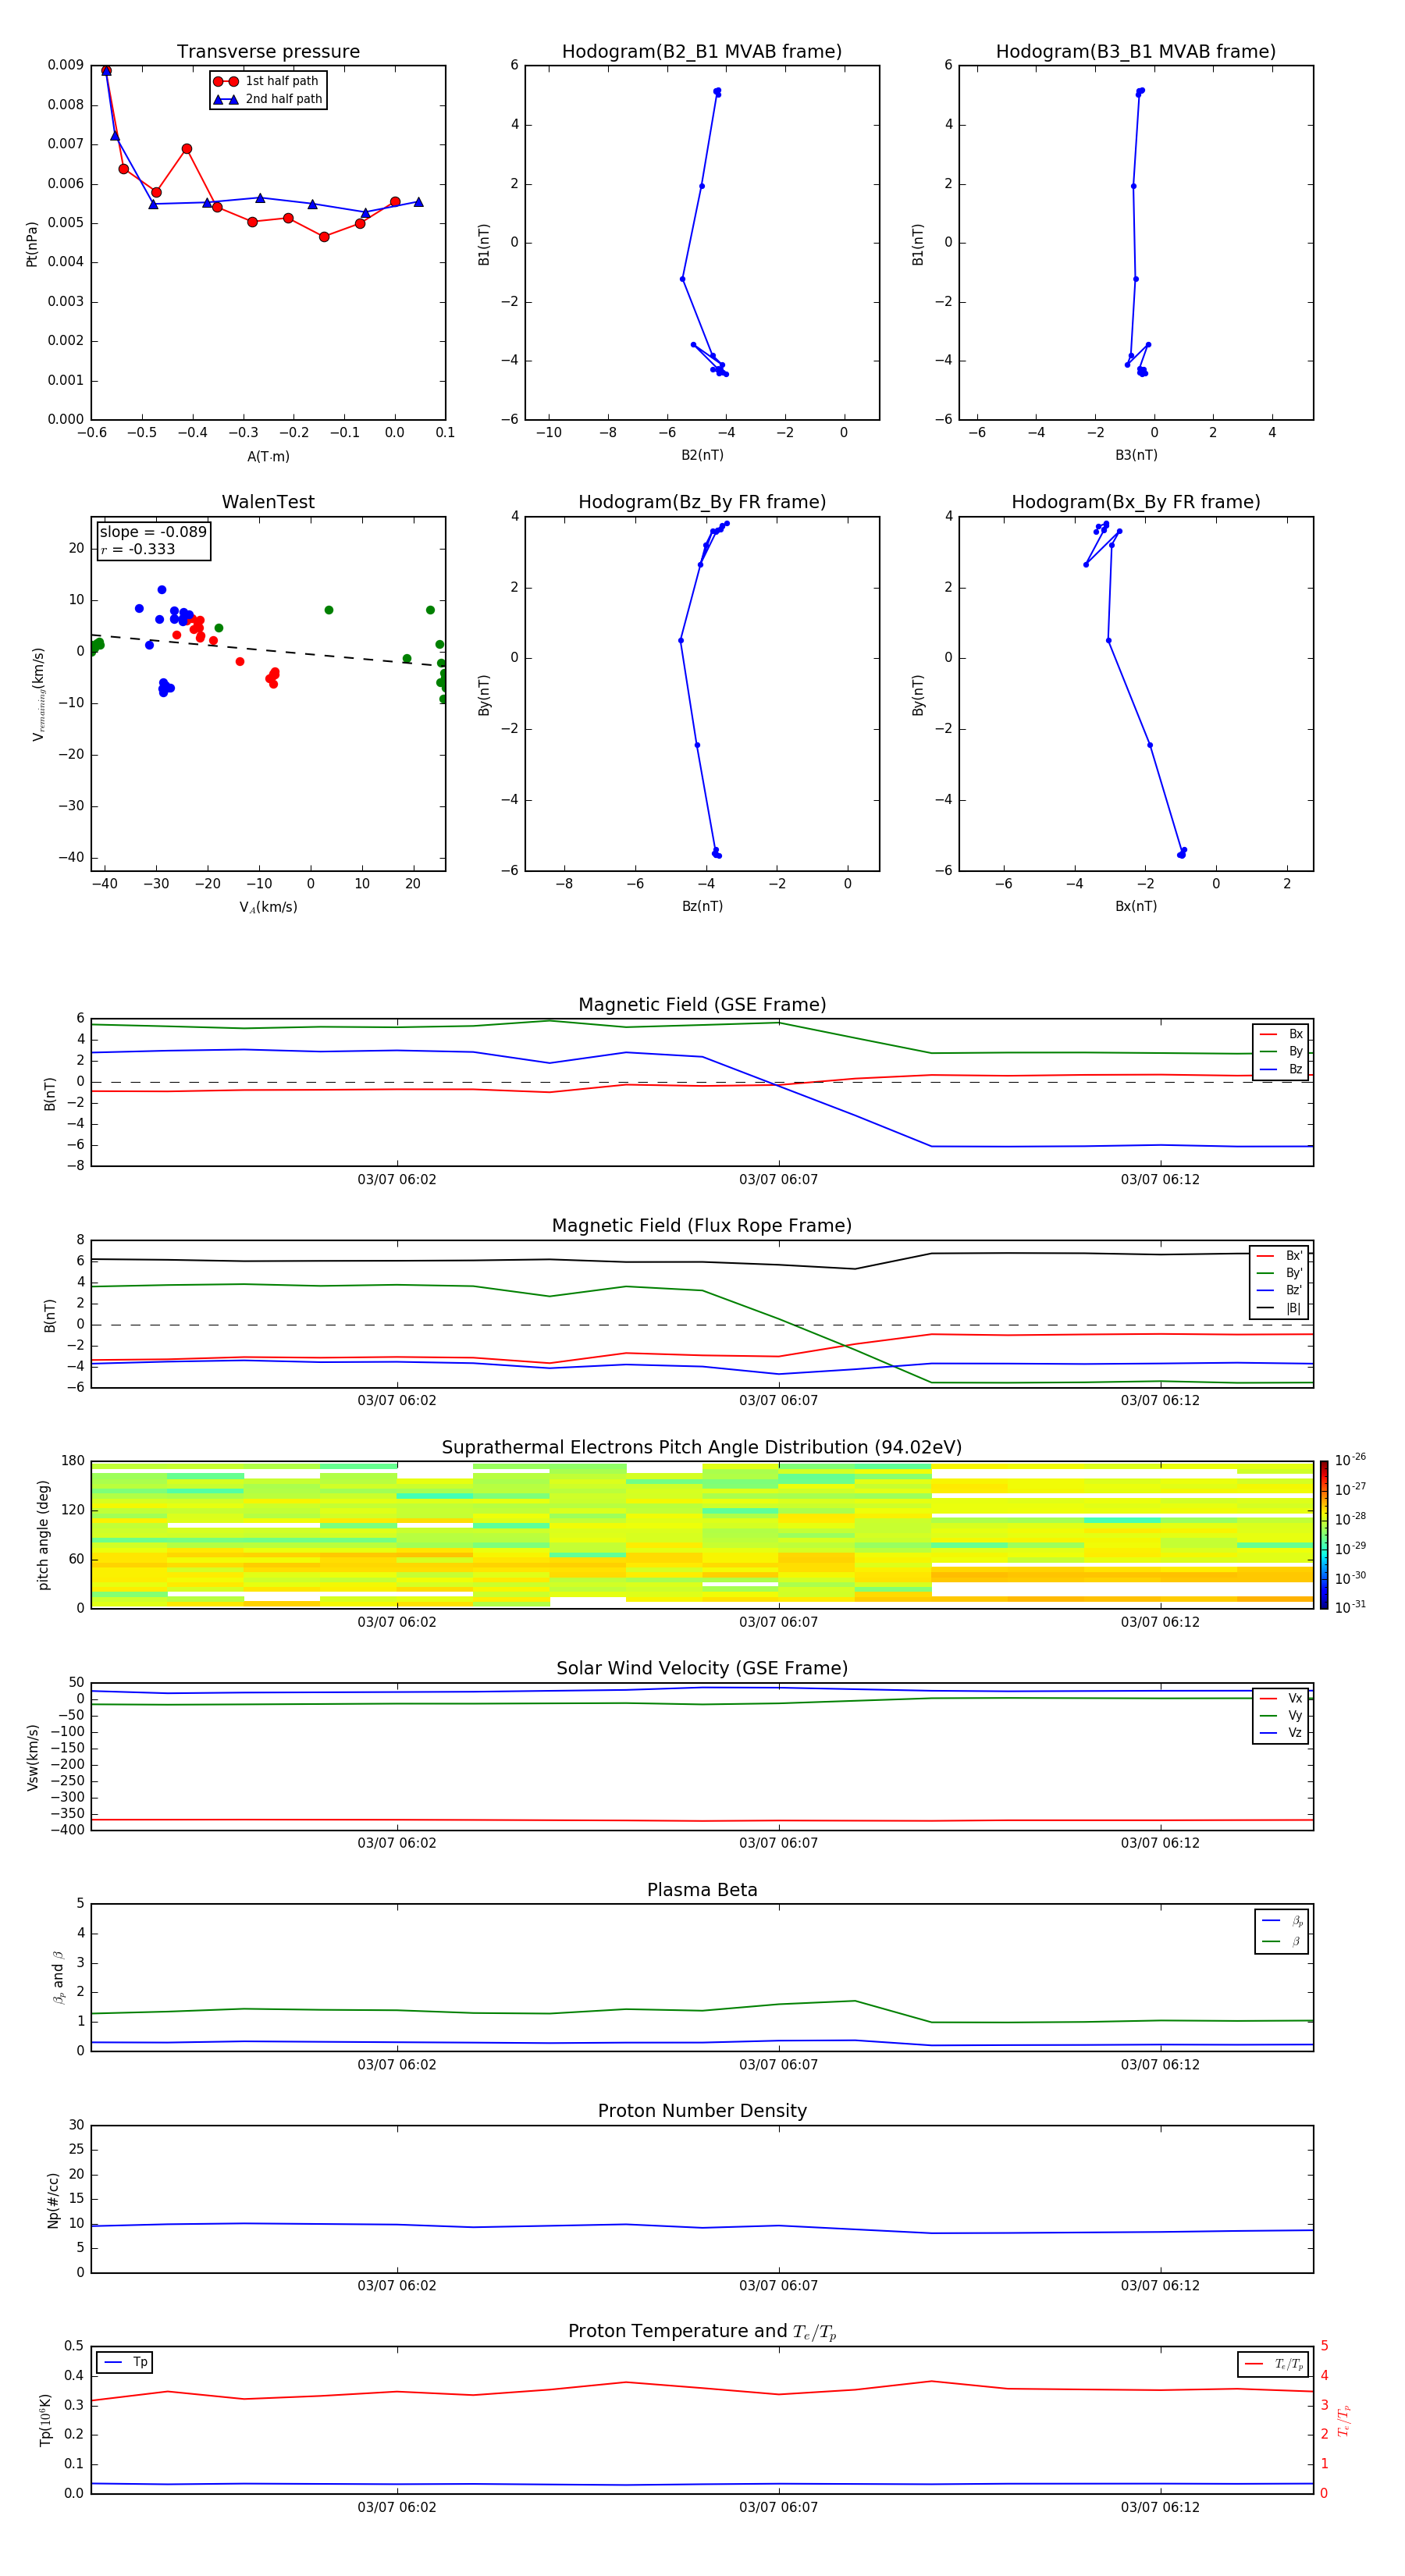This screenshot has width=1405, height=2576.
Task: Click the 'WalenTest' plot title
Action: 268,502
